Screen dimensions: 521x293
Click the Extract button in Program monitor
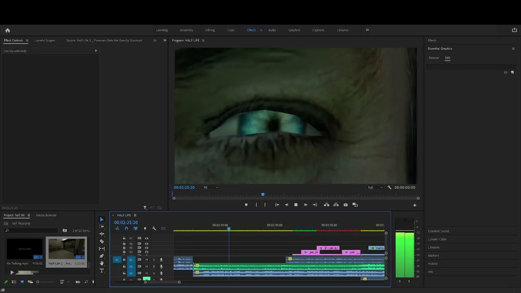(x=336, y=205)
